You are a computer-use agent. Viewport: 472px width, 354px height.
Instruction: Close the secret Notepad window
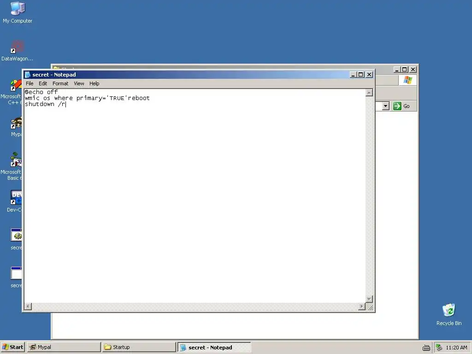369,75
